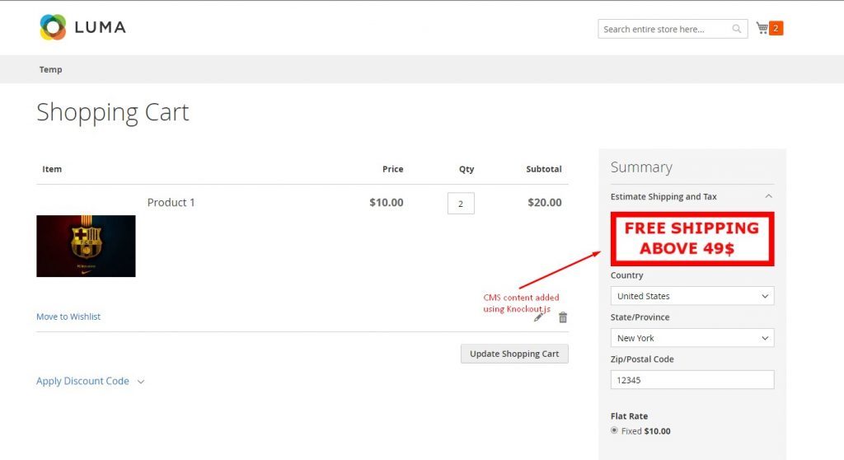
Task: Focus the Qty input field
Action: pyautogui.click(x=461, y=204)
